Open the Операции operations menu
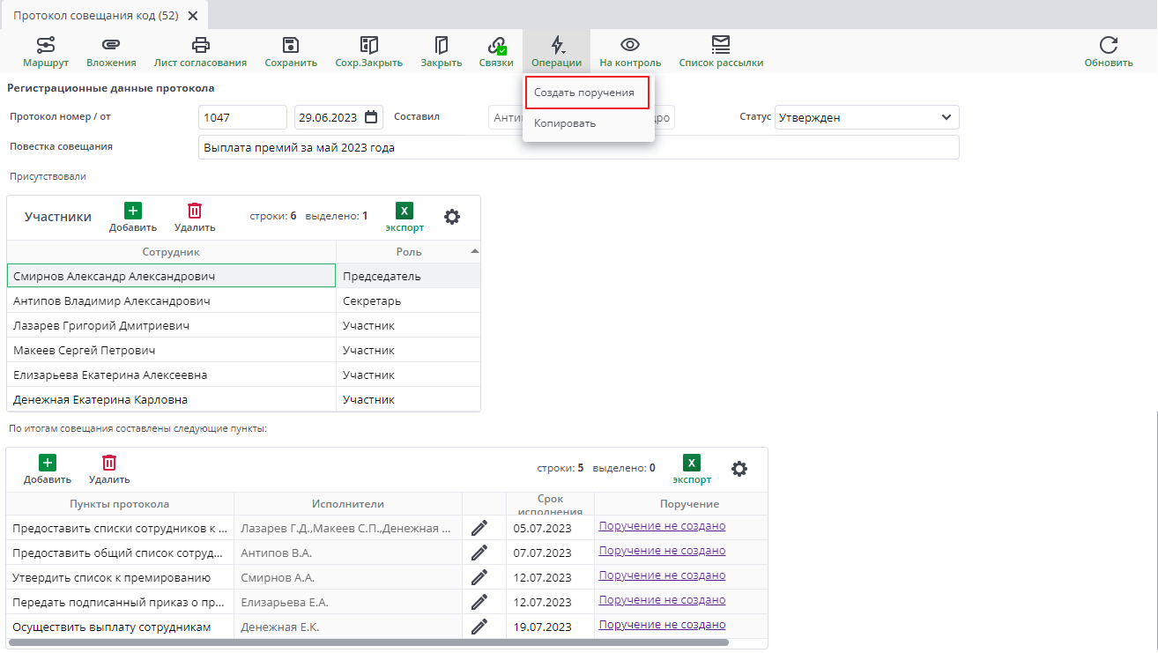Viewport: 1158px width, 653px height. click(x=556, y=52)
